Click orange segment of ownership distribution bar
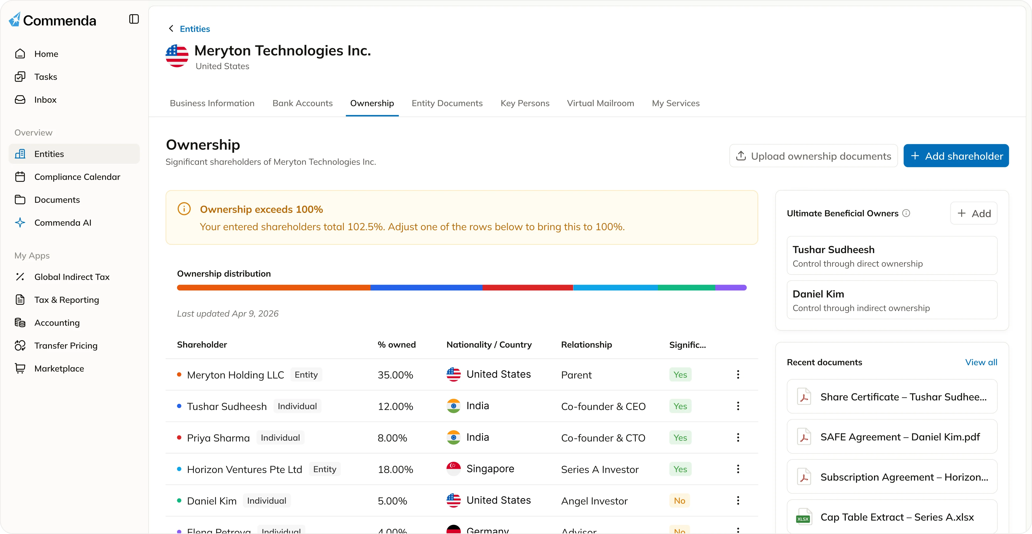 [x=274, y=288]
